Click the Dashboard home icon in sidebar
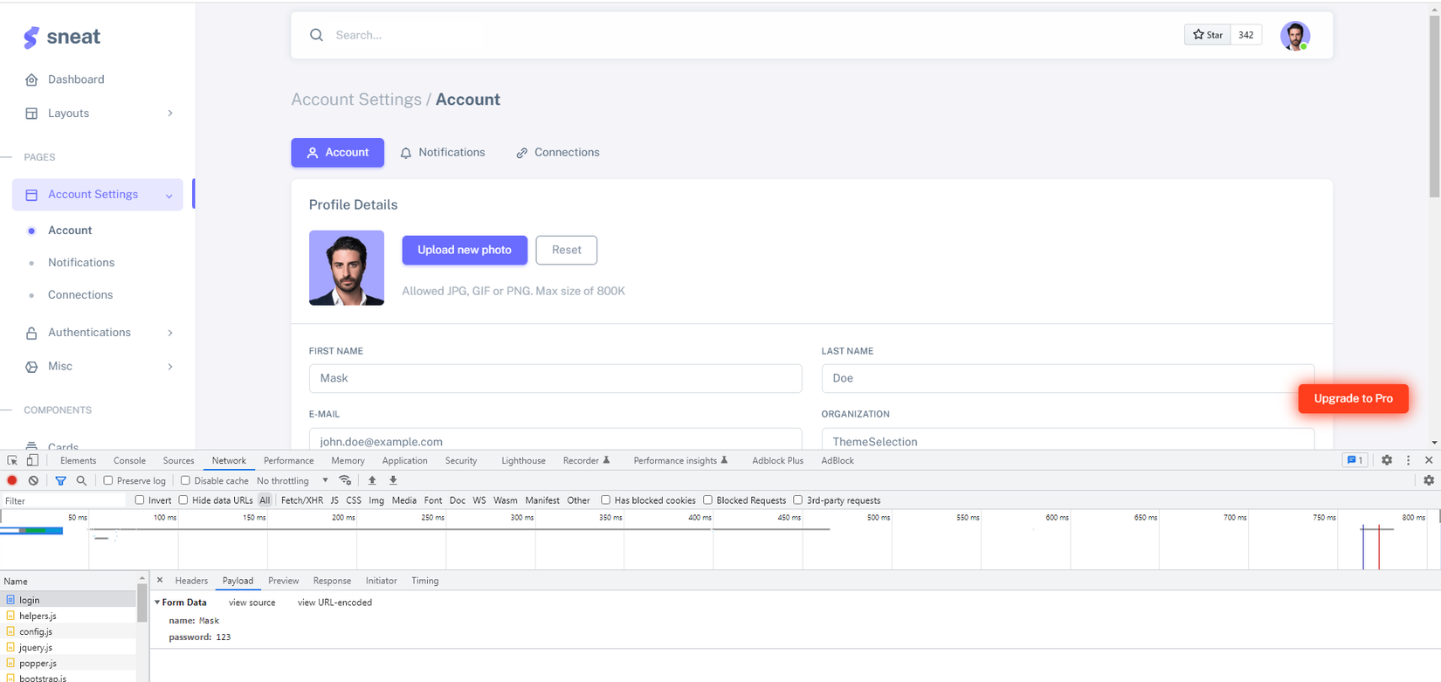This screenshot has height=682, width=1441. [x=31, y=79]
